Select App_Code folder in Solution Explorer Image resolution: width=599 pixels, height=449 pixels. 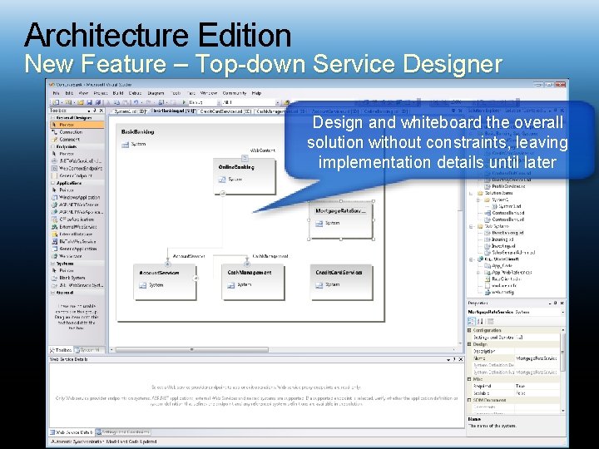(498, 266)
